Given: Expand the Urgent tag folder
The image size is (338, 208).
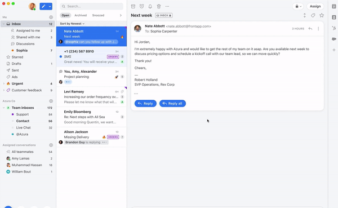Looking at the screenshot, I should click(x=4, y=83).
